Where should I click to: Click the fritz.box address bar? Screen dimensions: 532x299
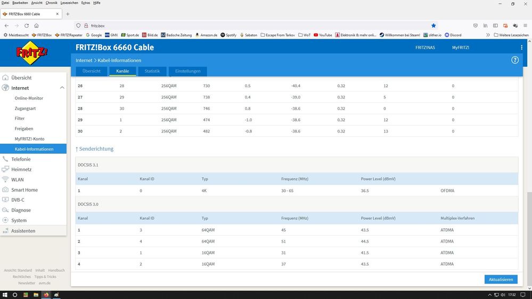coord(255,26)
